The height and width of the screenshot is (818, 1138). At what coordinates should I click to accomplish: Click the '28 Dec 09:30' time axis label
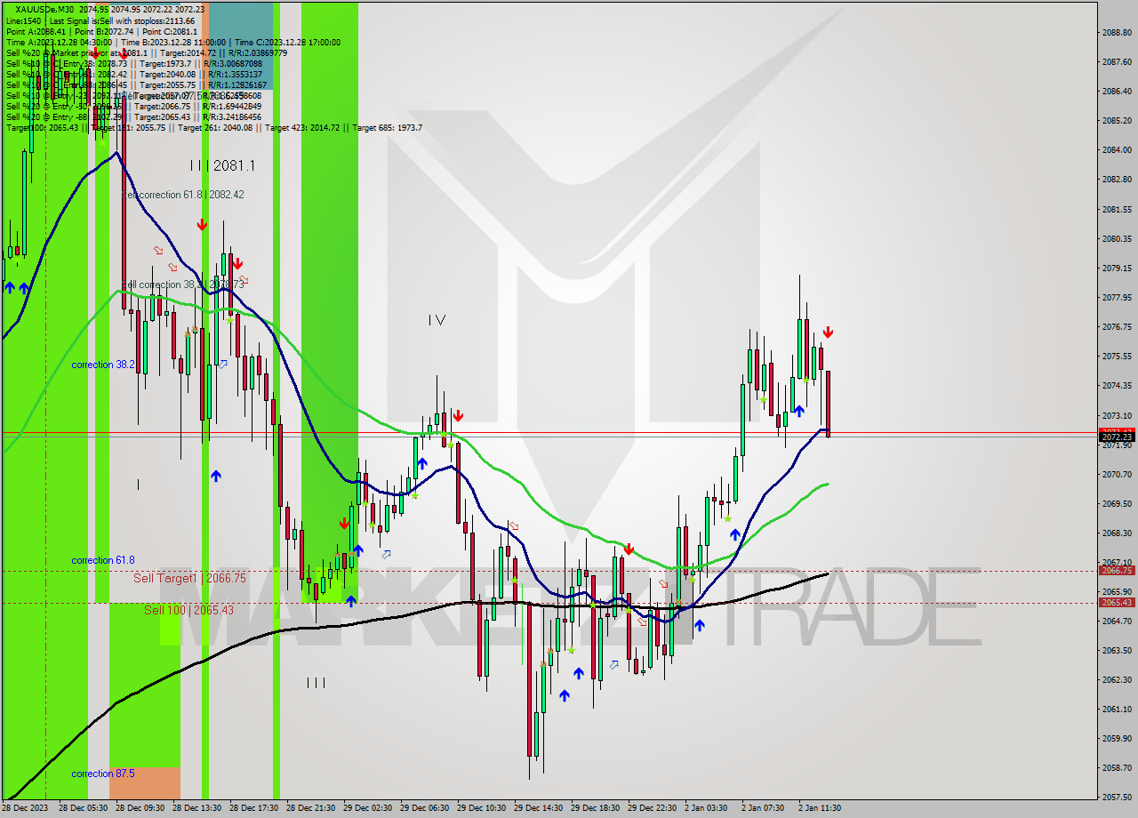point(140,808)
